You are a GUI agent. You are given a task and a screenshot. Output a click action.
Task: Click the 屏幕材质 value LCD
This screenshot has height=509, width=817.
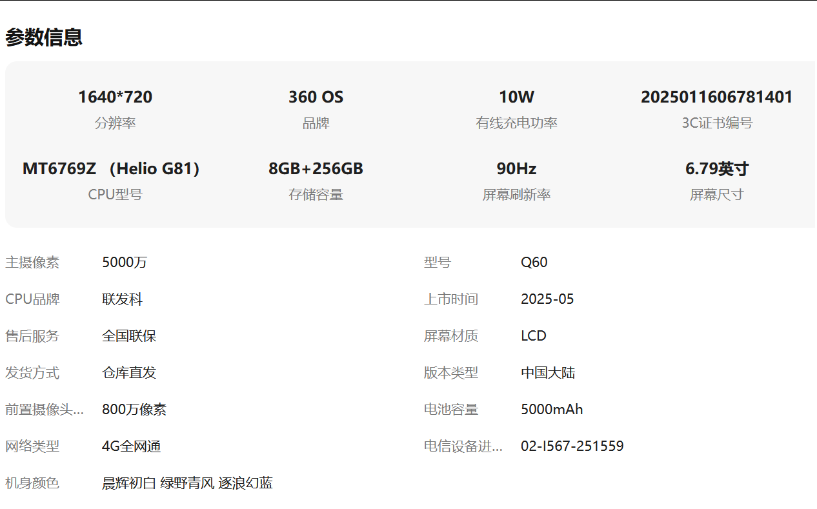click(534, 336)
